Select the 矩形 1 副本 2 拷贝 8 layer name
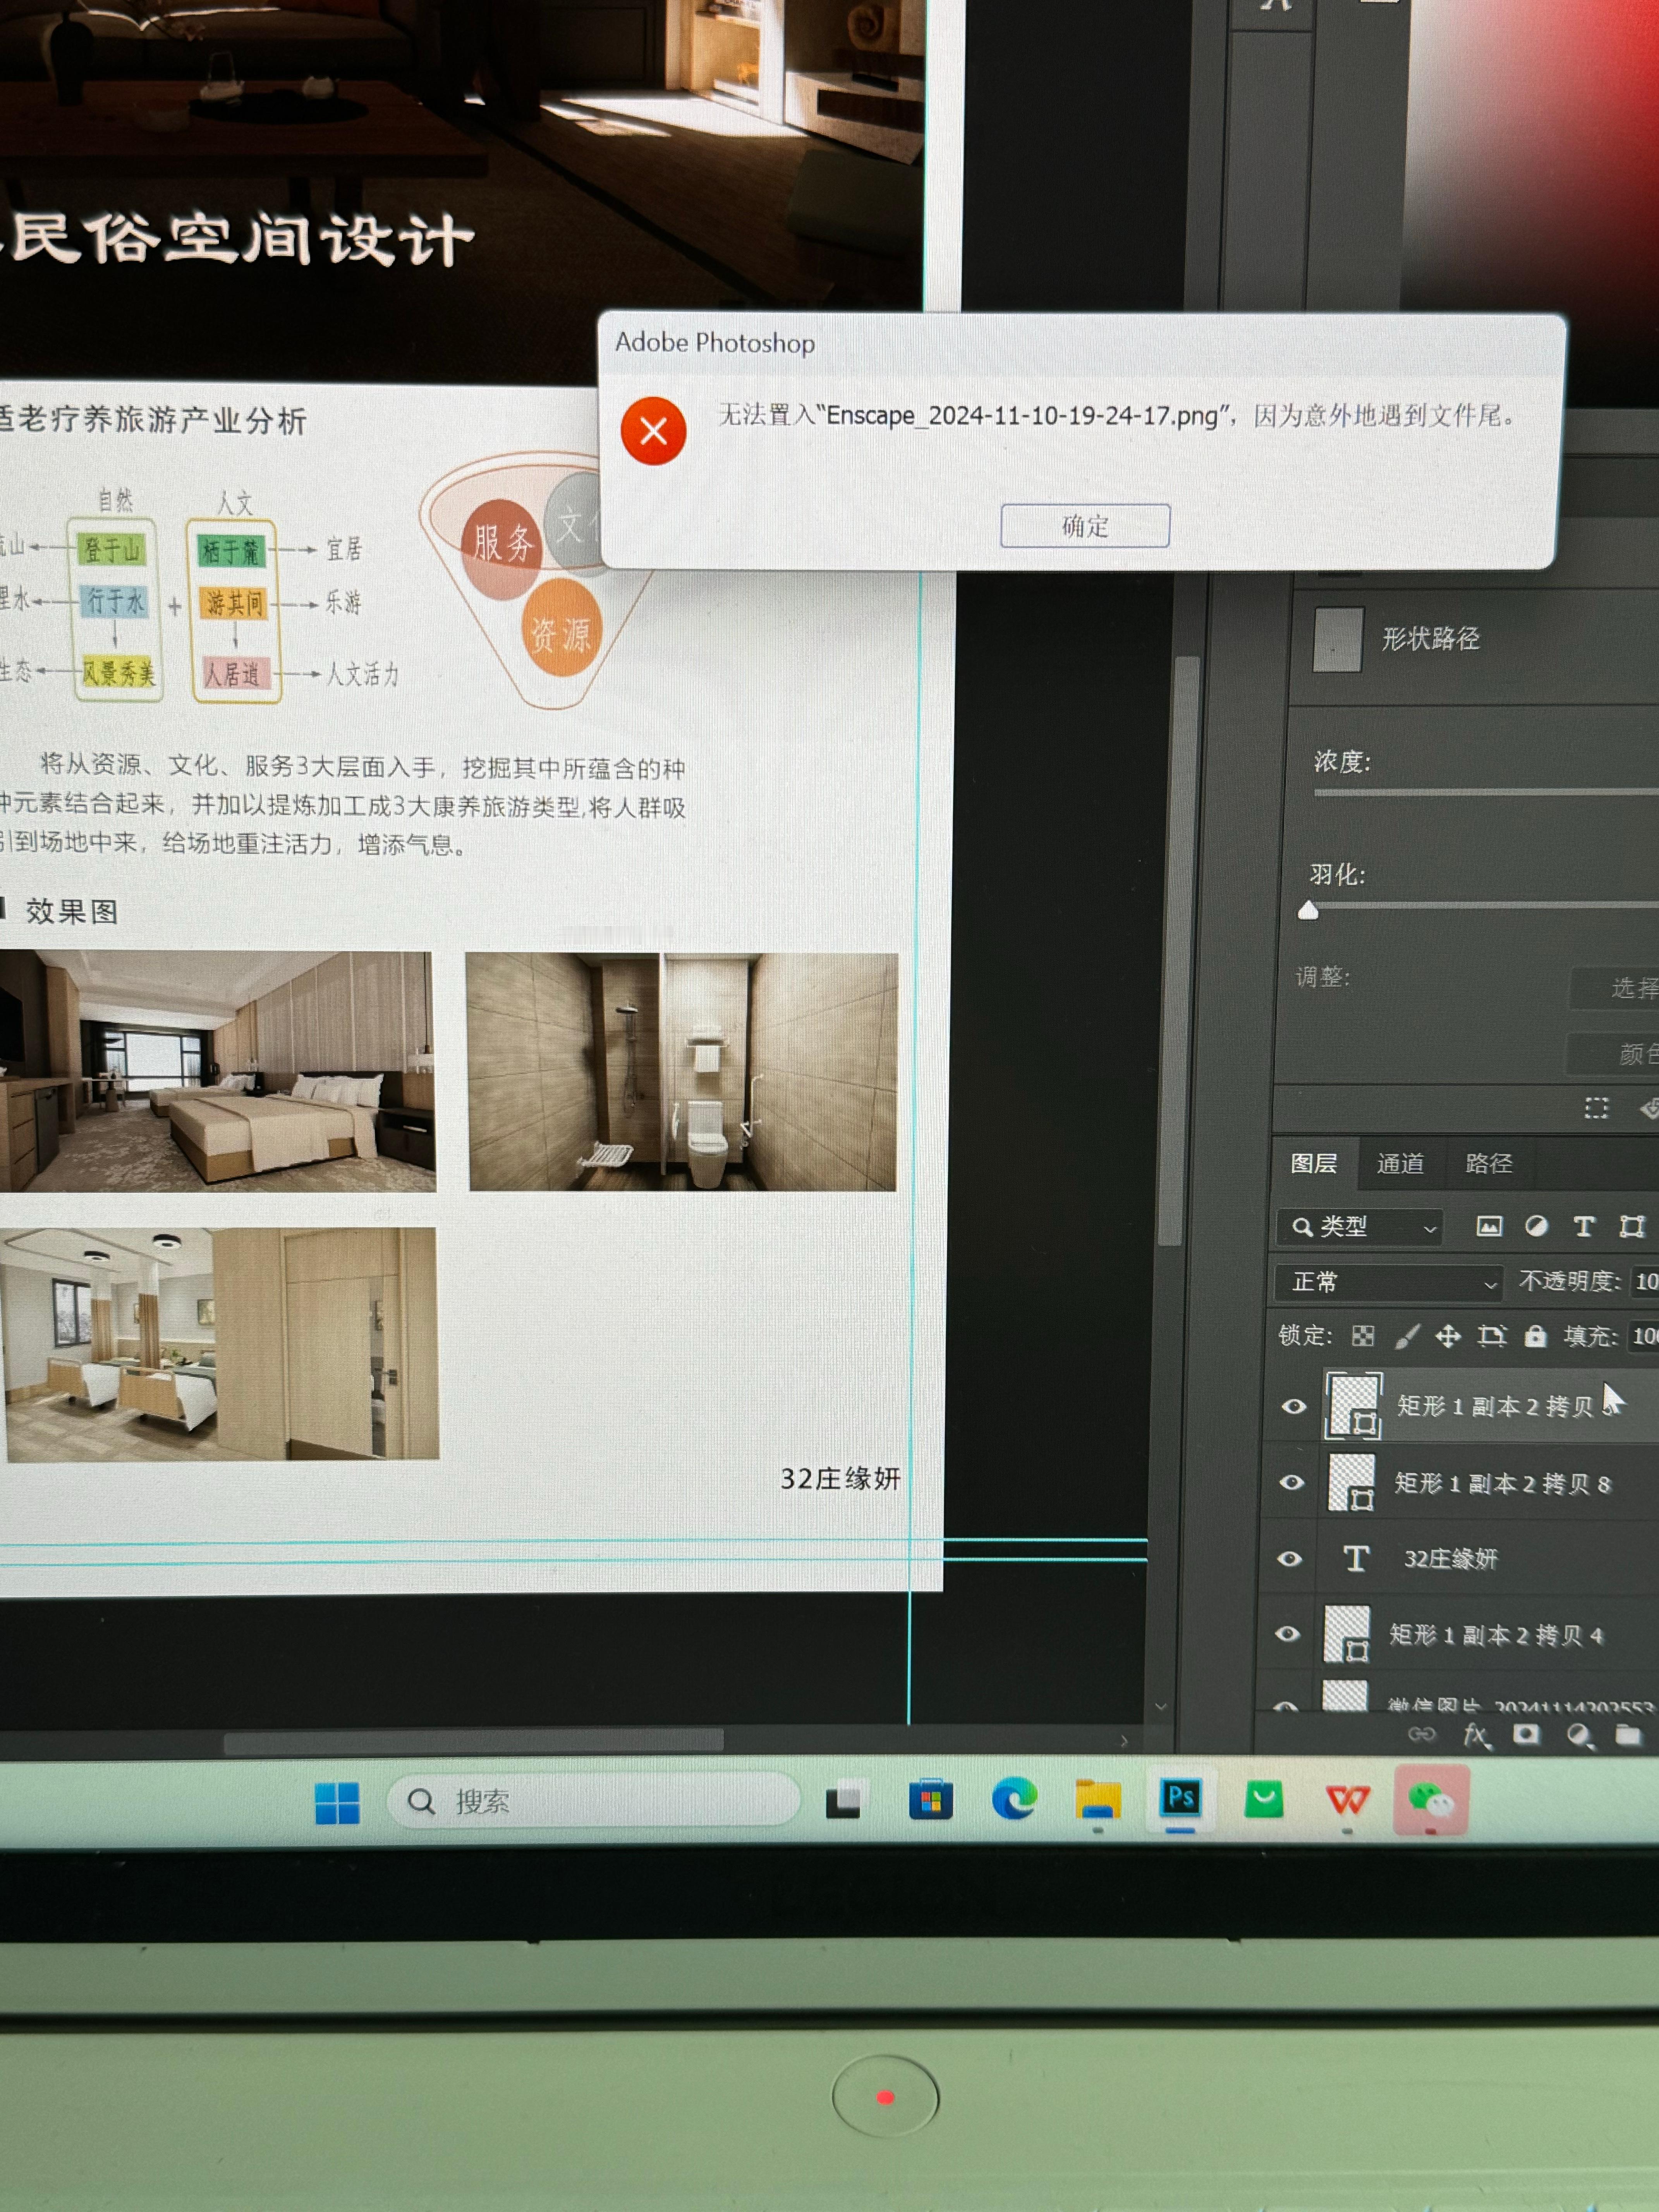 pos(1502,1483)
